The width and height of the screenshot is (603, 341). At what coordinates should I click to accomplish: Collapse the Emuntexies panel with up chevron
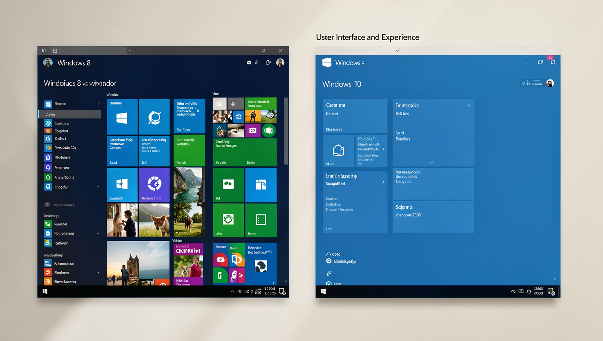coord(469,105)
